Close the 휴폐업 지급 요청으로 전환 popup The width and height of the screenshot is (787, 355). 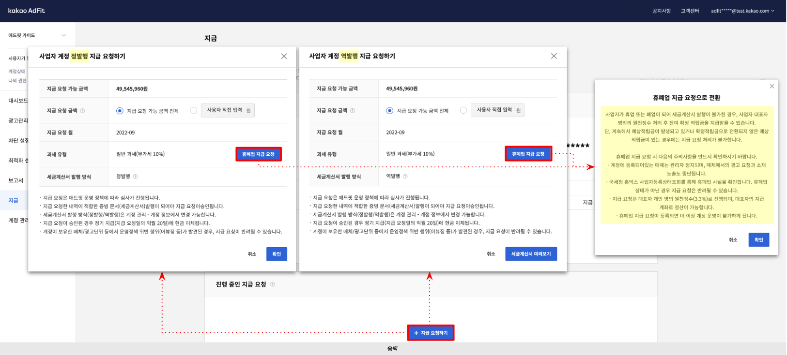(x=772, y=87)
